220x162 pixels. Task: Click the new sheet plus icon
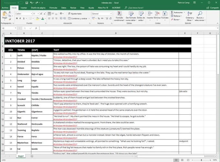tap(32, 156)
